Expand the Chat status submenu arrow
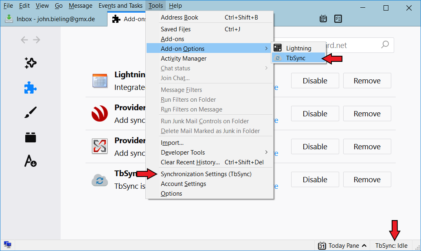Screen dimensions: 421x251 266,68
